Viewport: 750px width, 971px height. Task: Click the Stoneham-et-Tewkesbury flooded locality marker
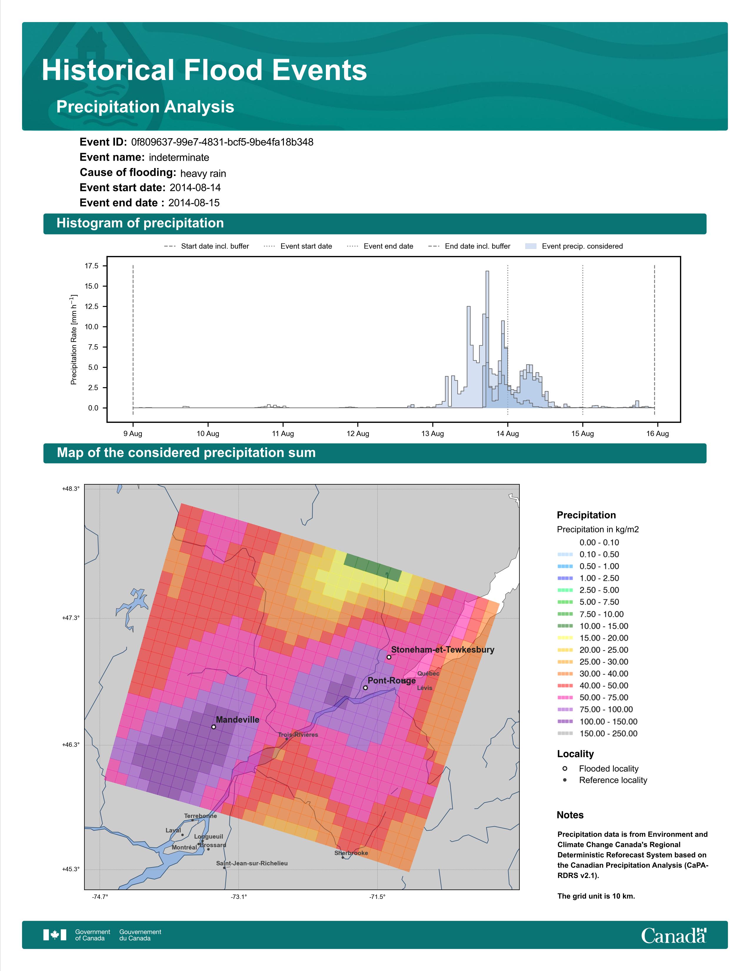[389, 657]
